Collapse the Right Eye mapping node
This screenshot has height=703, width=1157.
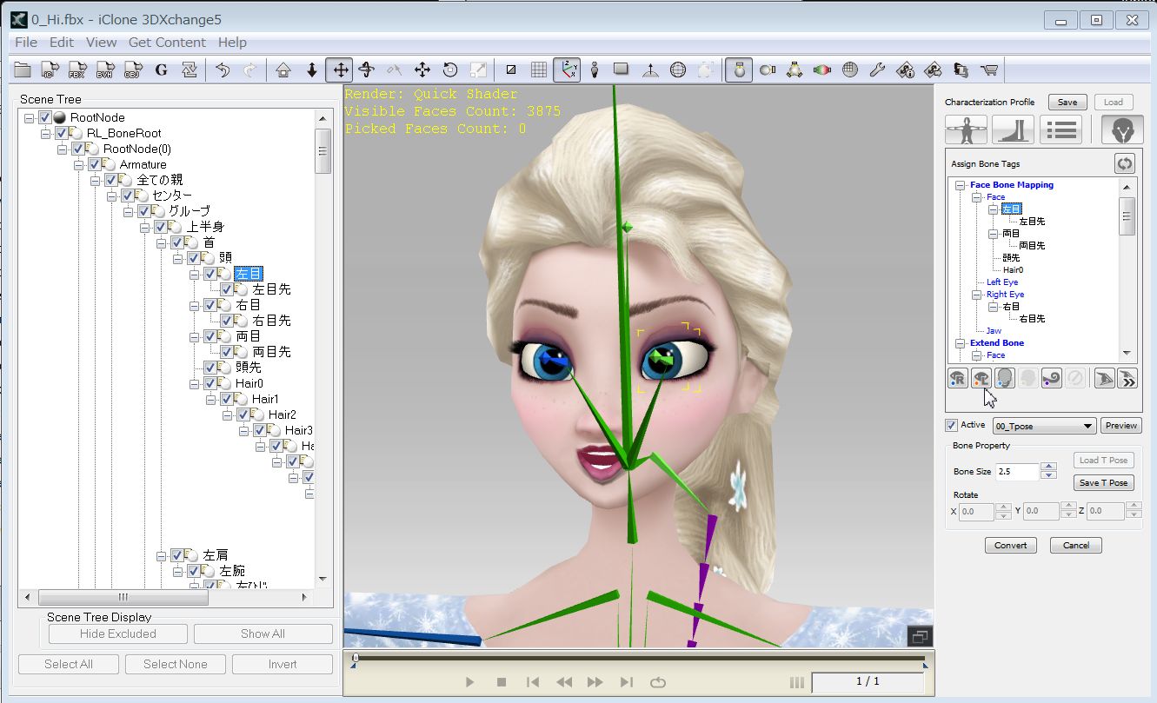pos(977,295)
